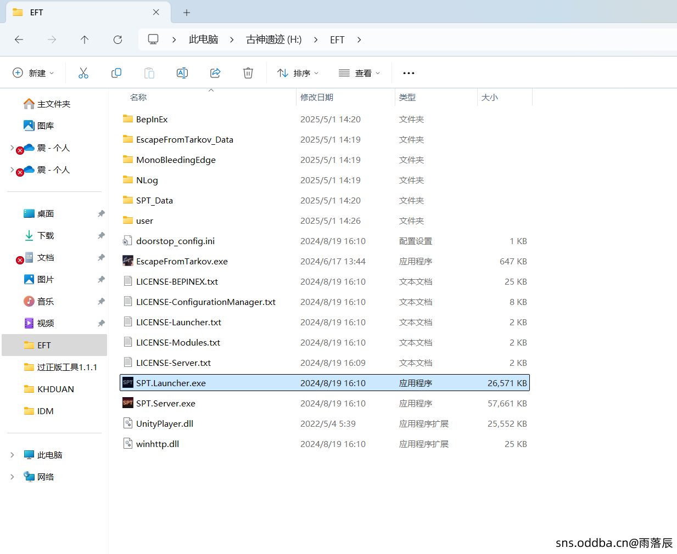Sort by 名称 column header

tap(208, 97)
